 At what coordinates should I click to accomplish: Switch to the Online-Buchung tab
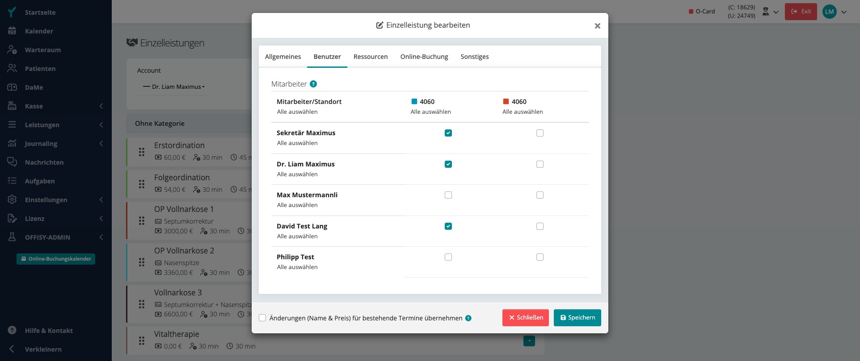pyautogui.click(x=424, y=57)
